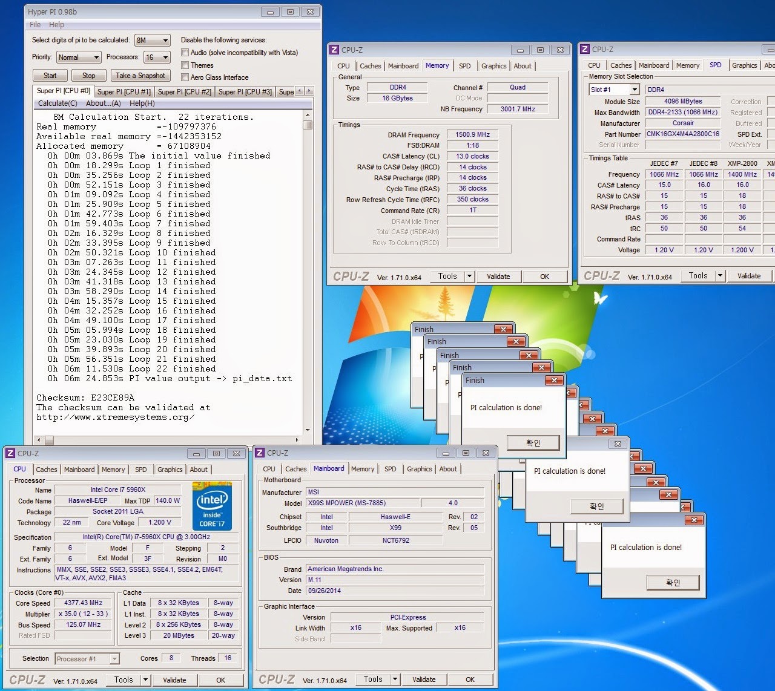Open Processor #1 selection dropdown
Screen dimensions: 775x691
pos(87,659)
